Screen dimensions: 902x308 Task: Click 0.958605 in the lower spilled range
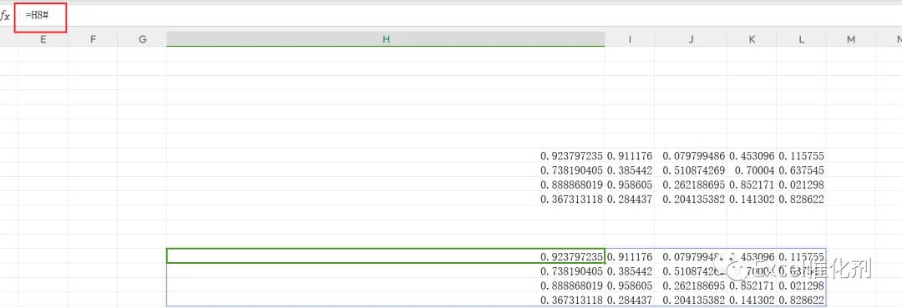click(x=630, y=285)
